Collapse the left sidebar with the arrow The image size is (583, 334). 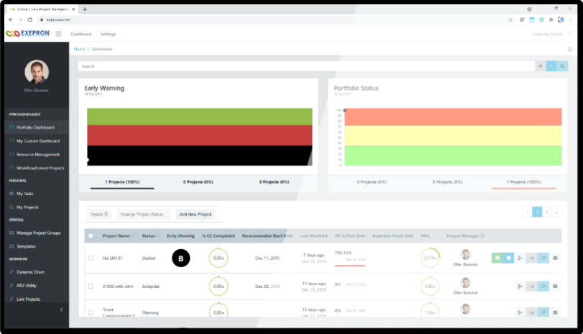[61, 310]
